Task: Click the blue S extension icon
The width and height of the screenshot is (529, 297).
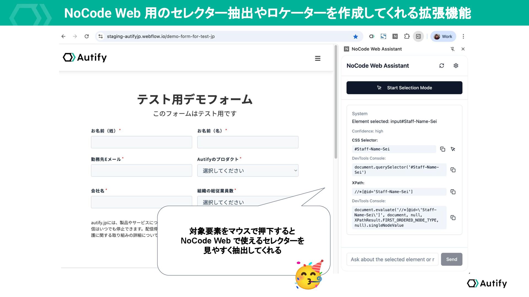Action: point(383,36)
